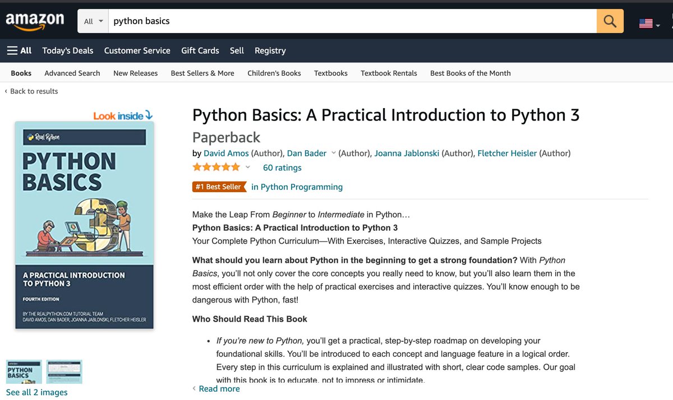Click the #1 Best Seller badge
The width and height of the screenshot is (673, 400).
[x=219, y=187]
